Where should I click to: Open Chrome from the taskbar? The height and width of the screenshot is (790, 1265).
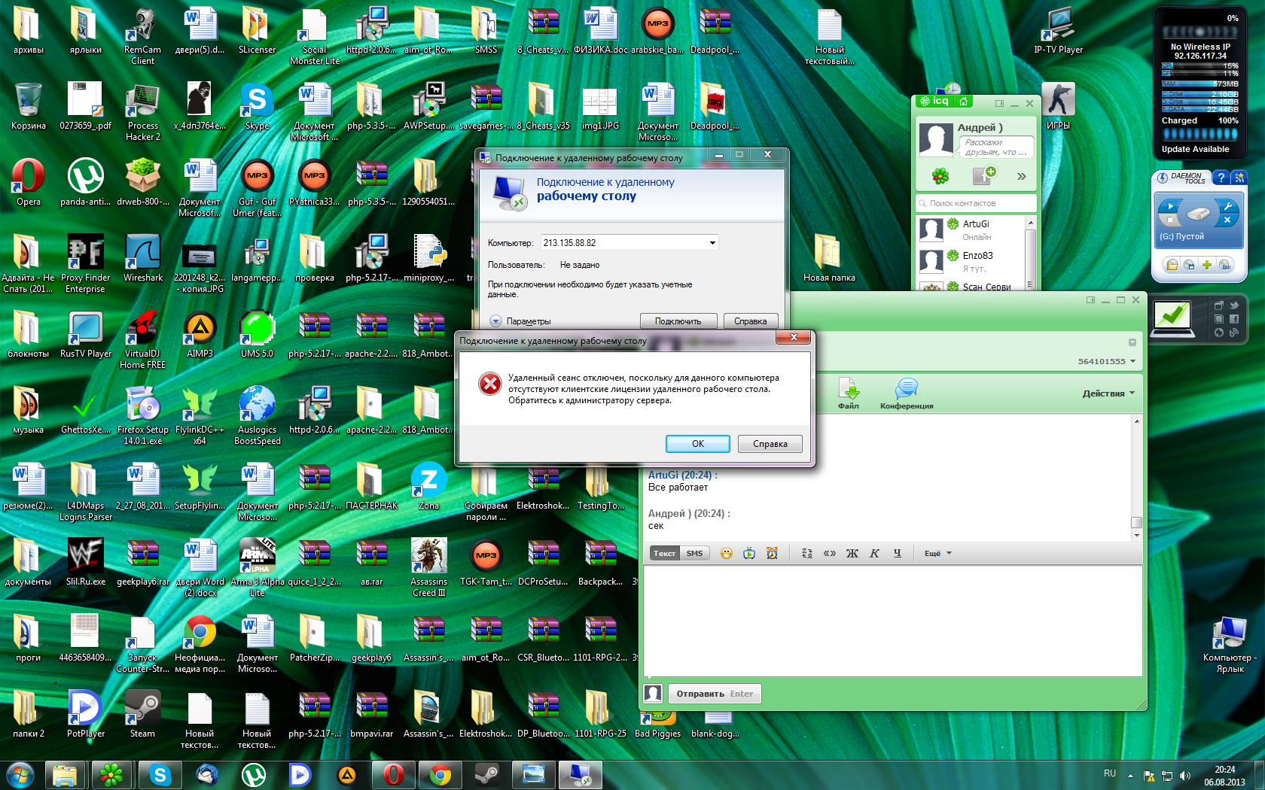point(440,775)
